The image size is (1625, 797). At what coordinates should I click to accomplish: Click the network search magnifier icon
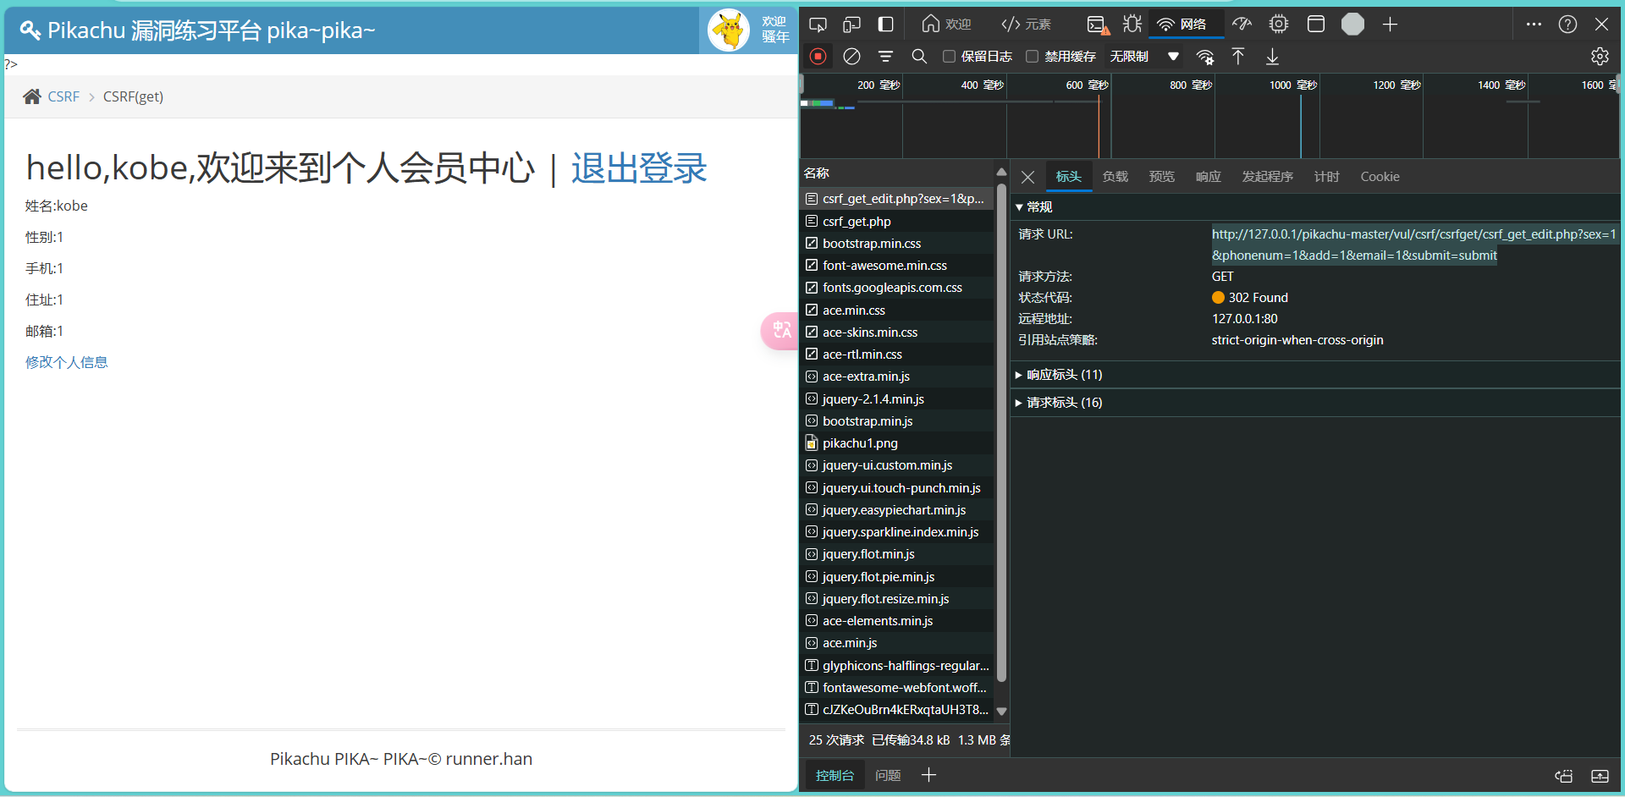coord(919,57)
